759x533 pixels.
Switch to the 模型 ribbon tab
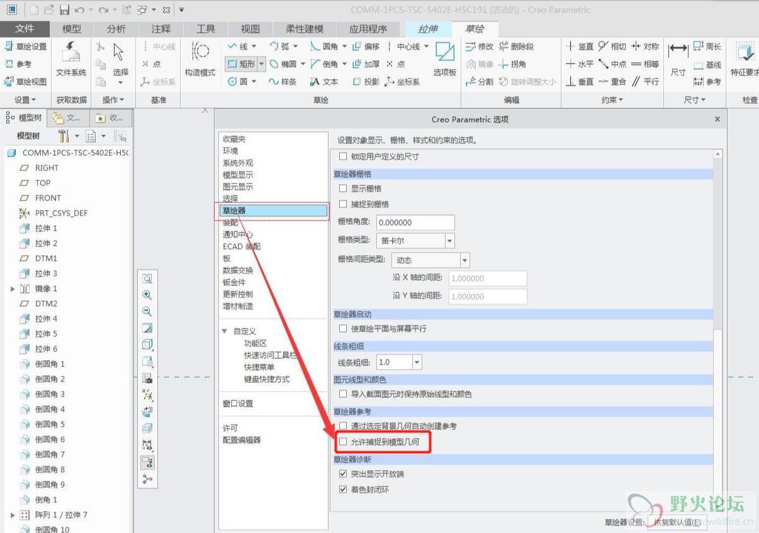tap(72, 29)
